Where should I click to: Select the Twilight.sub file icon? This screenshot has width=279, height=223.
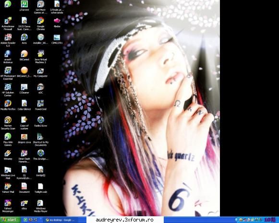click(40, 188)
